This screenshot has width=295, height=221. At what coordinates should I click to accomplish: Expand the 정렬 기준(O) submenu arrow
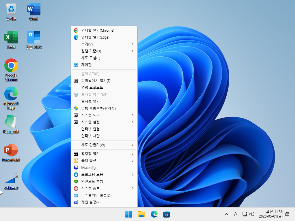133,51
